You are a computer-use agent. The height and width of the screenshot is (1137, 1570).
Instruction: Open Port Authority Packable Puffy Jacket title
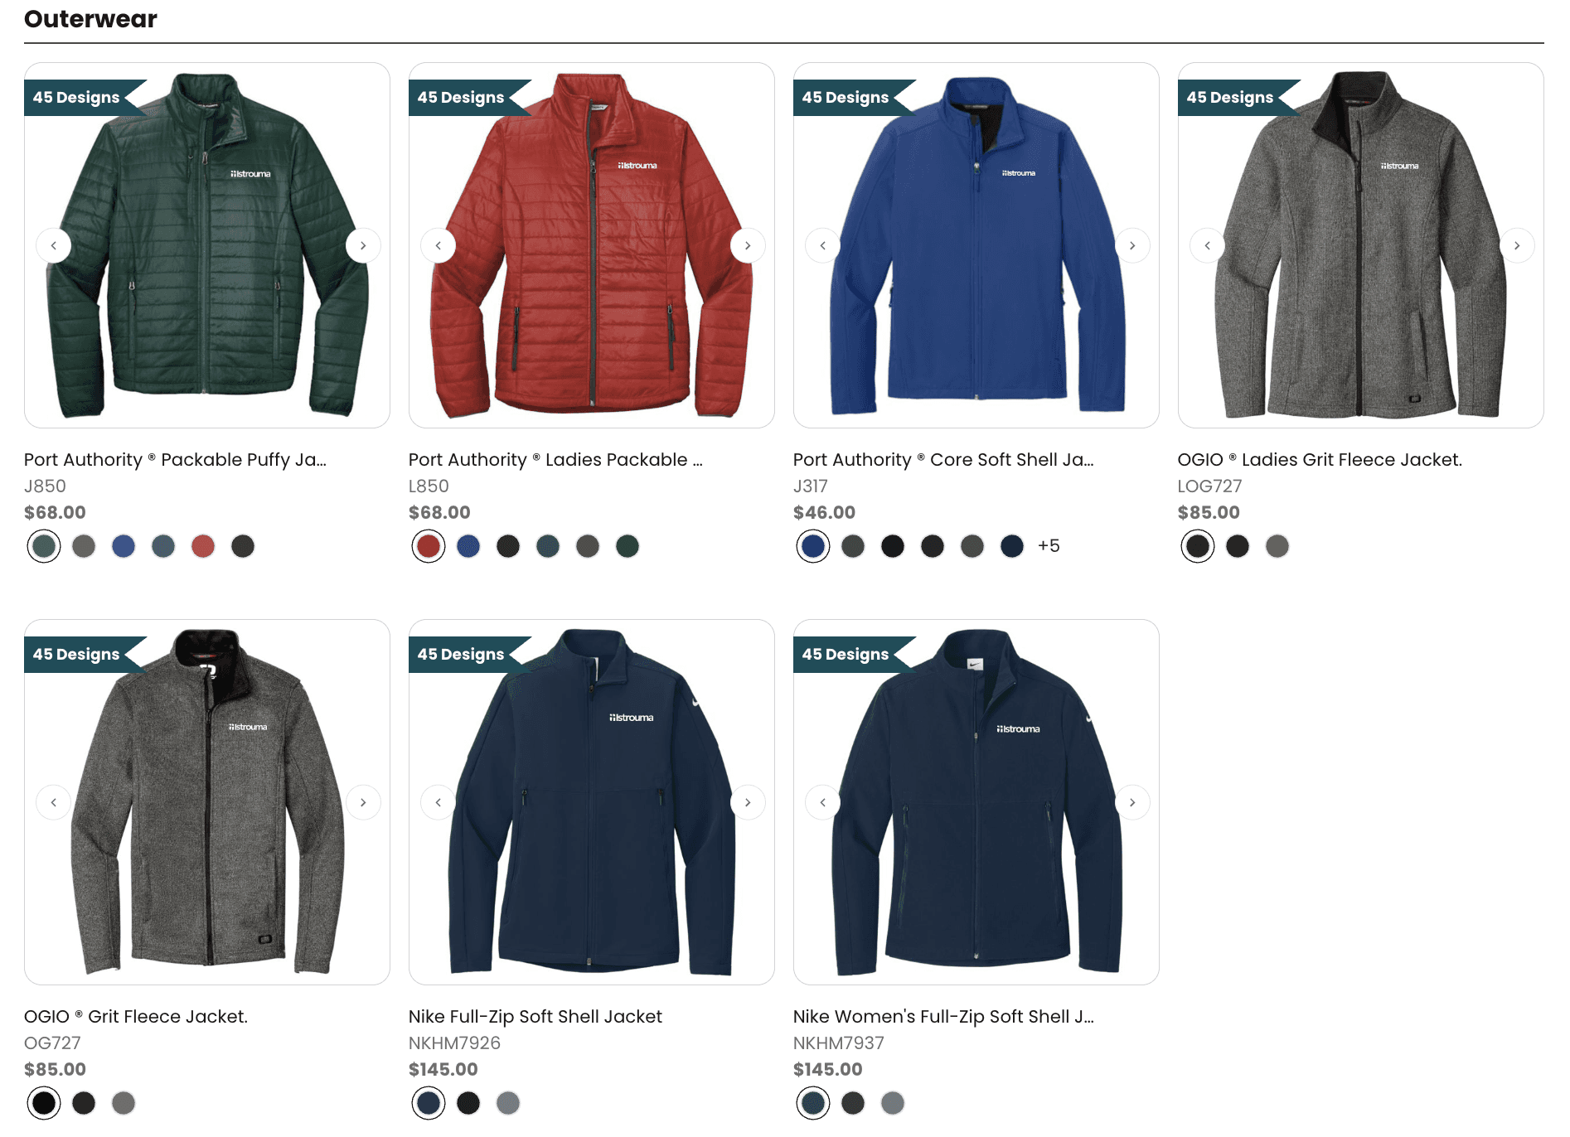coord(175,460)
